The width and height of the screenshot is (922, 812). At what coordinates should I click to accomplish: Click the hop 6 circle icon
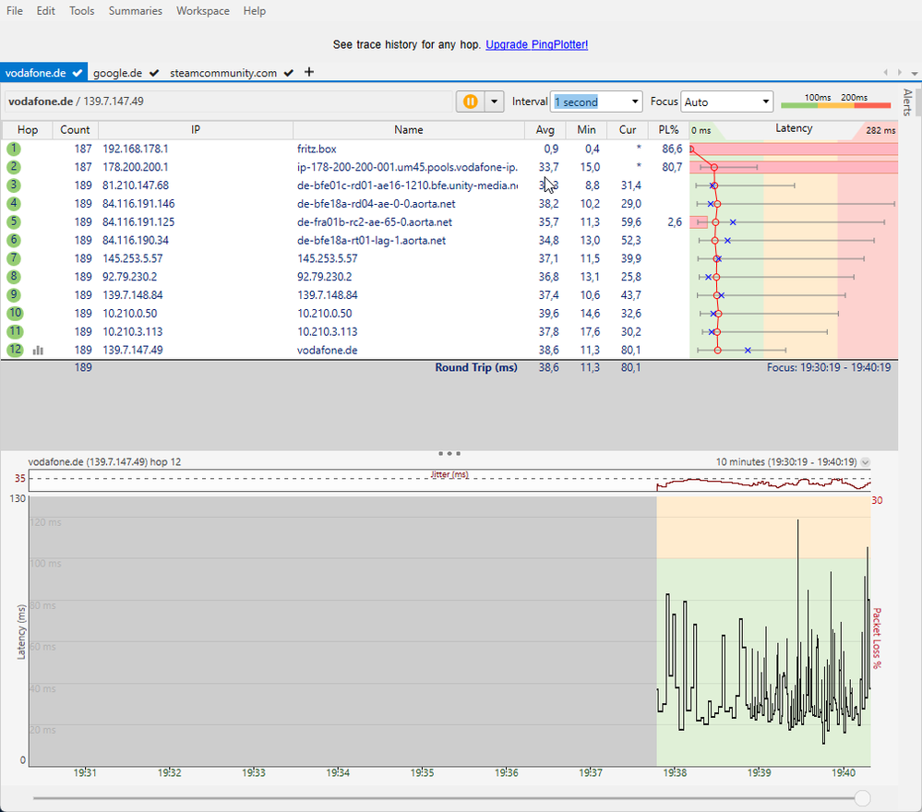point(14,240)
